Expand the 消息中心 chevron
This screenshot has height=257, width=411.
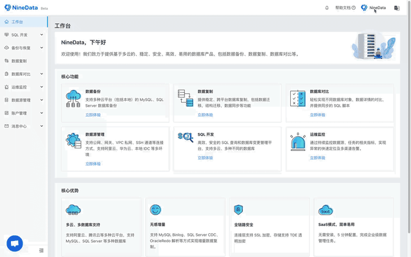tap(42, 126)
